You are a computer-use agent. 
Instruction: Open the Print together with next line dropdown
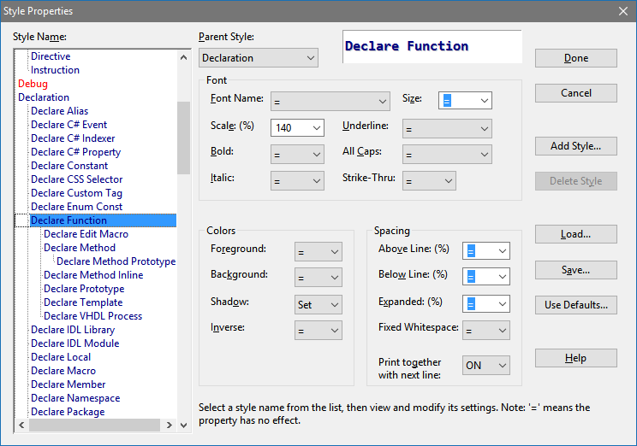click(485, 366)
